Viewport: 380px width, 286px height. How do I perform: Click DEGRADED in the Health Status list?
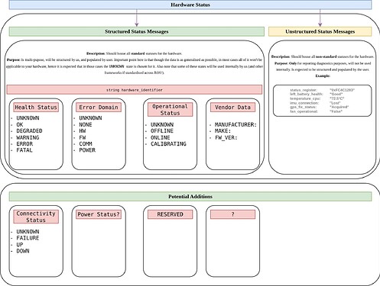click(x=29, y=131)
